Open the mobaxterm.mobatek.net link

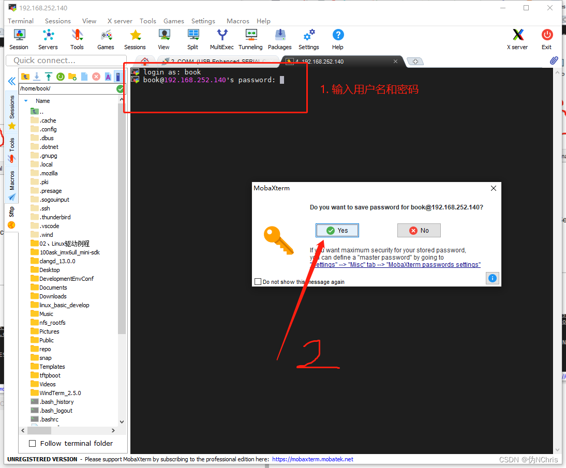[312, 459]
